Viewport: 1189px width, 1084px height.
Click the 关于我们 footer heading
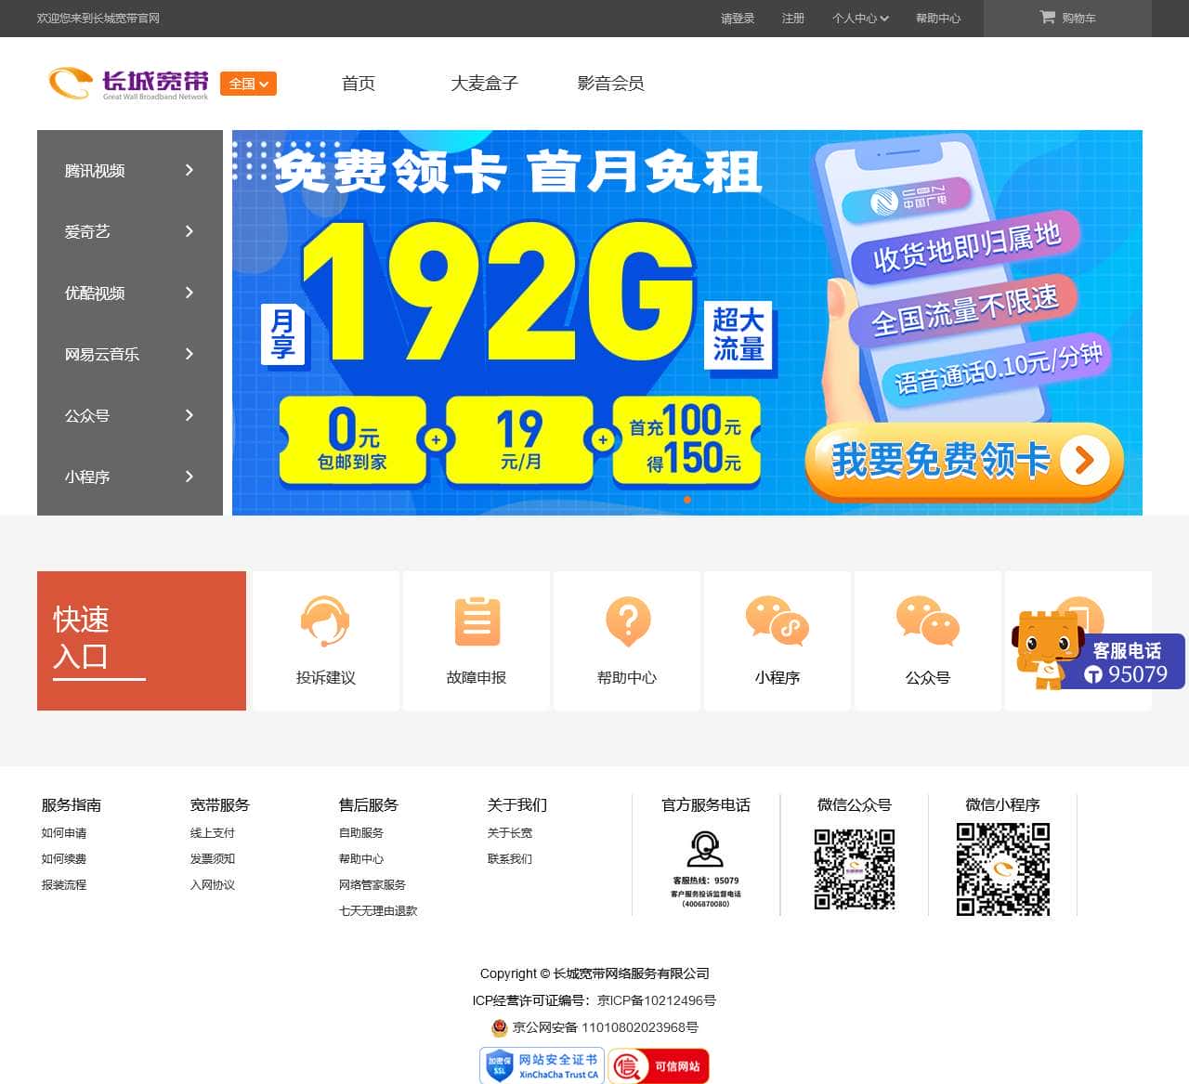click(x=517, y=805)
